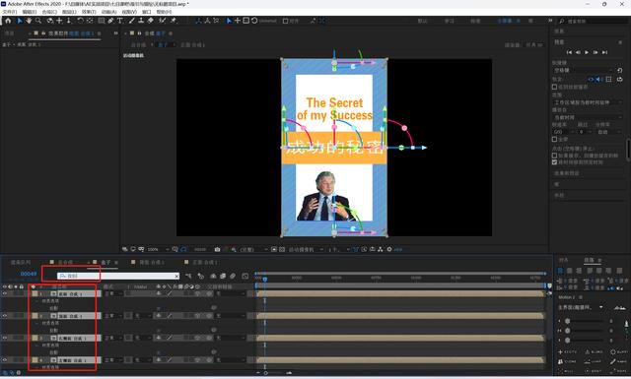Toggle the 'if caching, play cached frames' checkbox
This screenshot has height=379, width=631.
click(554, 156)
